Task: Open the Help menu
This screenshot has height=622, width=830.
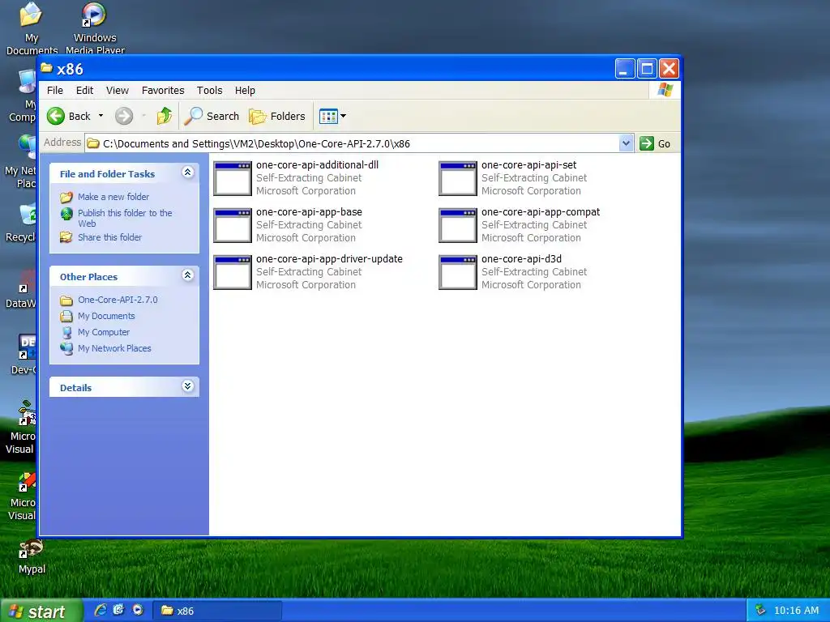Action: (245, 91)
